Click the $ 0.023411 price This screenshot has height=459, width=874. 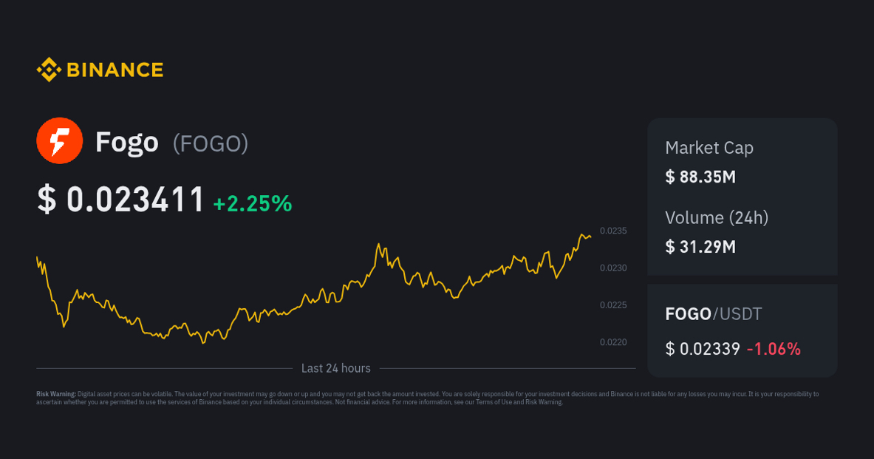121,199
